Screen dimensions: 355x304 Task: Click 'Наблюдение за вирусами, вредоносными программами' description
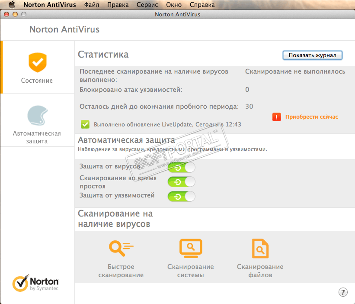(x=173, y=149)
